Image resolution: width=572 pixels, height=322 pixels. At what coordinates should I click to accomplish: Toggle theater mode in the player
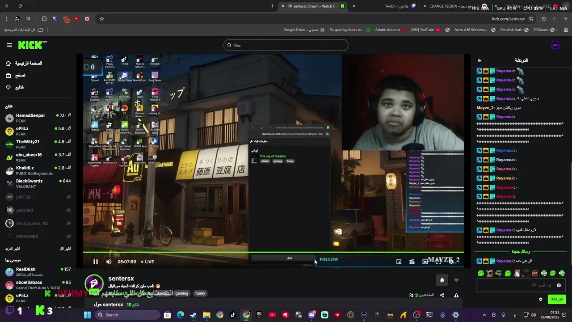pyautogui.click(x=425, y=262)
